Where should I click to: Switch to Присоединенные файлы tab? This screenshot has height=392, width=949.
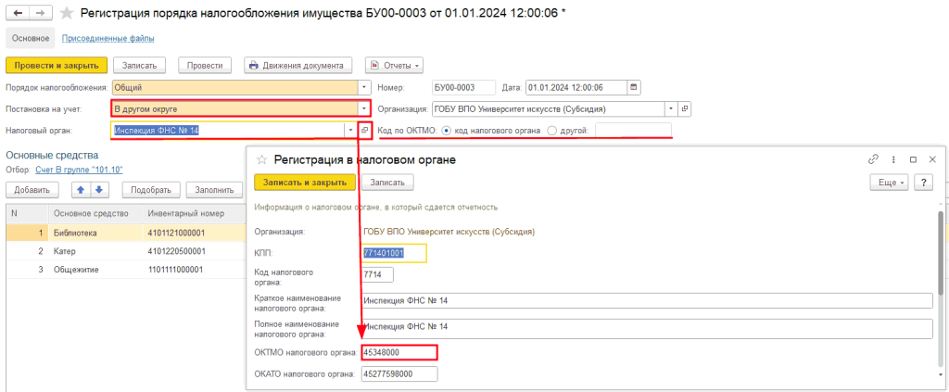tap(108, 38)
